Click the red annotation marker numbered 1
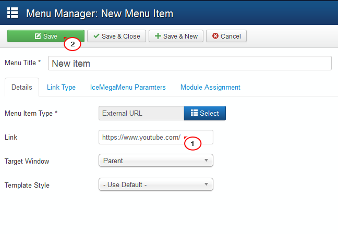 [192, 143]
